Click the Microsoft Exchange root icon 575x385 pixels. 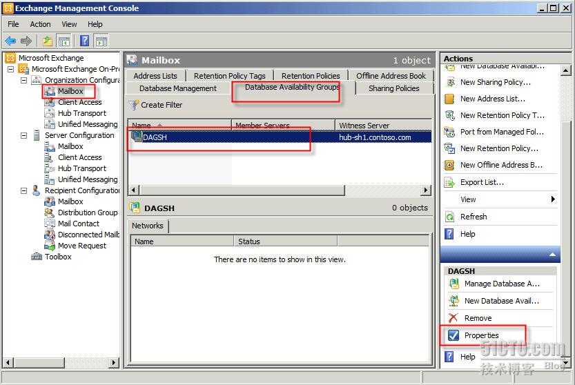pos(10,58)
